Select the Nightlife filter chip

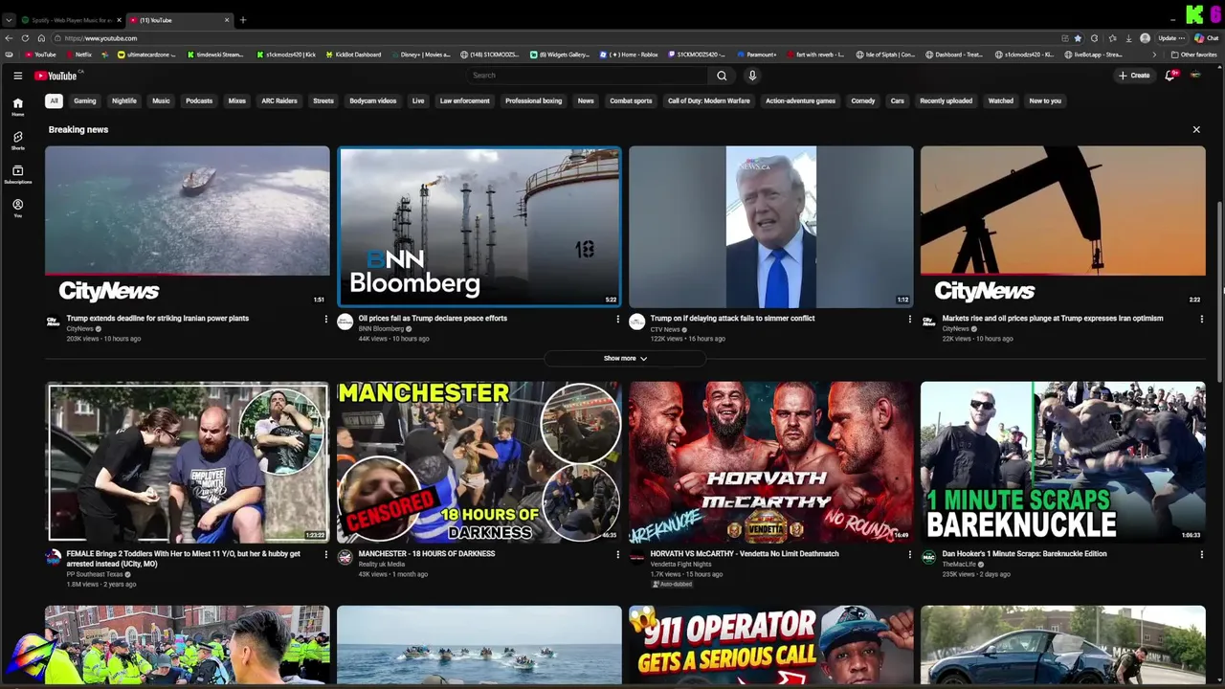[124, 100]
